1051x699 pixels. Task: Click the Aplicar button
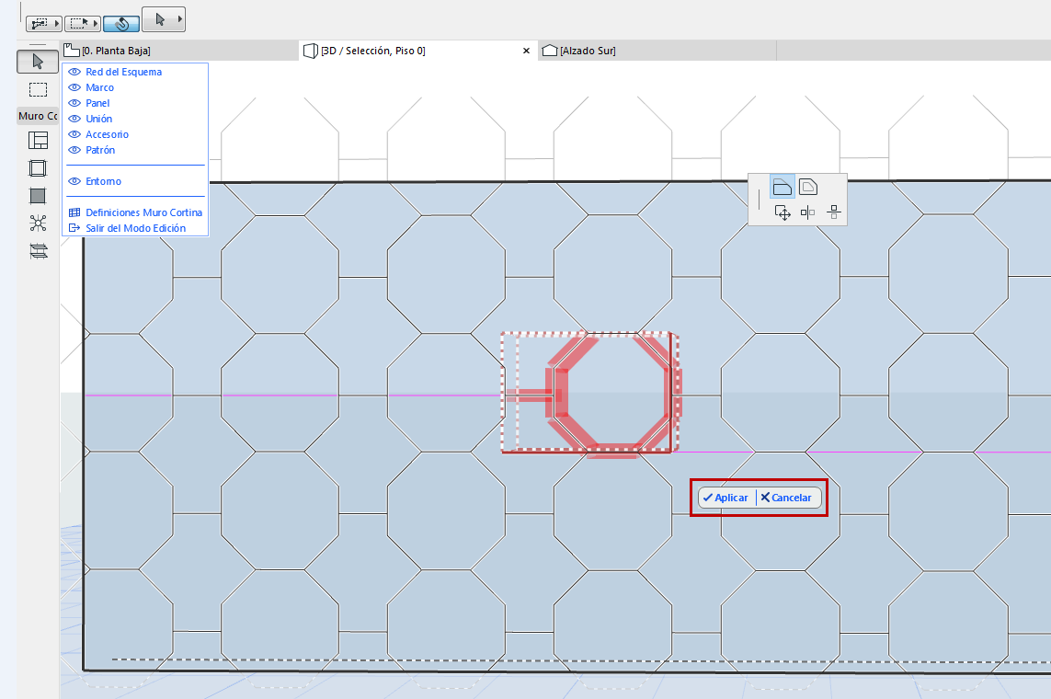click(x=725, y=497)
